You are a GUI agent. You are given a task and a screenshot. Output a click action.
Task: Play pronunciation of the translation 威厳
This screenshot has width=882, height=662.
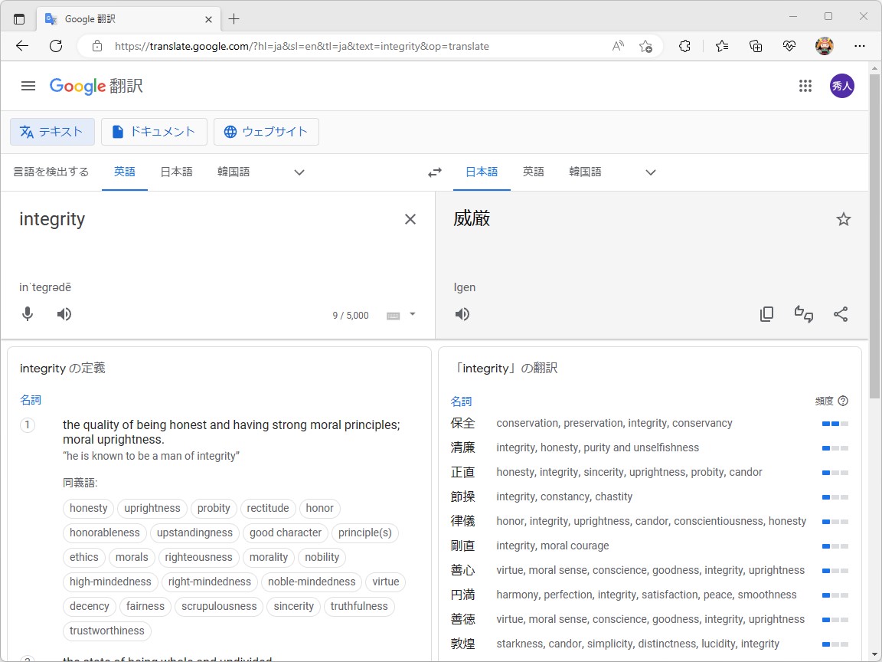(464, 313)
